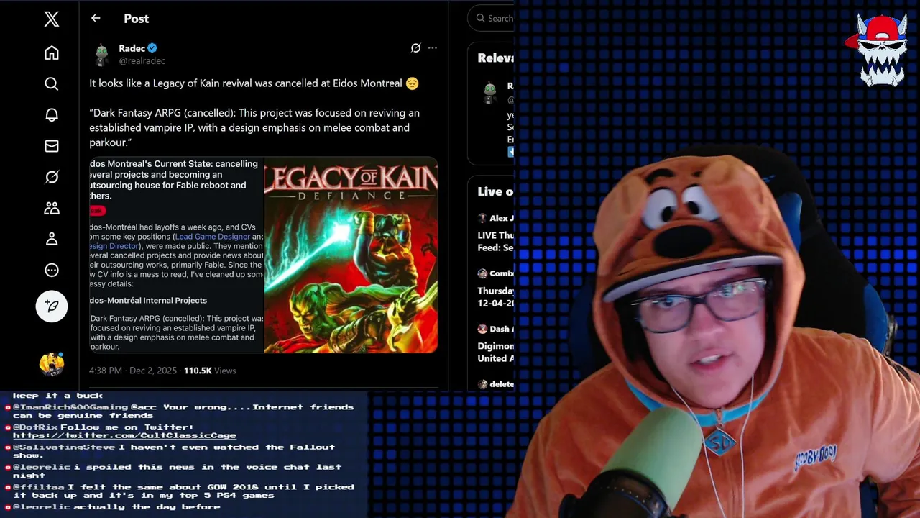
Task: Open twitter.com/CultClassicCage link in chat
Action: point(124,436)
